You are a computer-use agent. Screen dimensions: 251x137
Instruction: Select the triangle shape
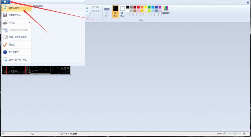(87, 7)
